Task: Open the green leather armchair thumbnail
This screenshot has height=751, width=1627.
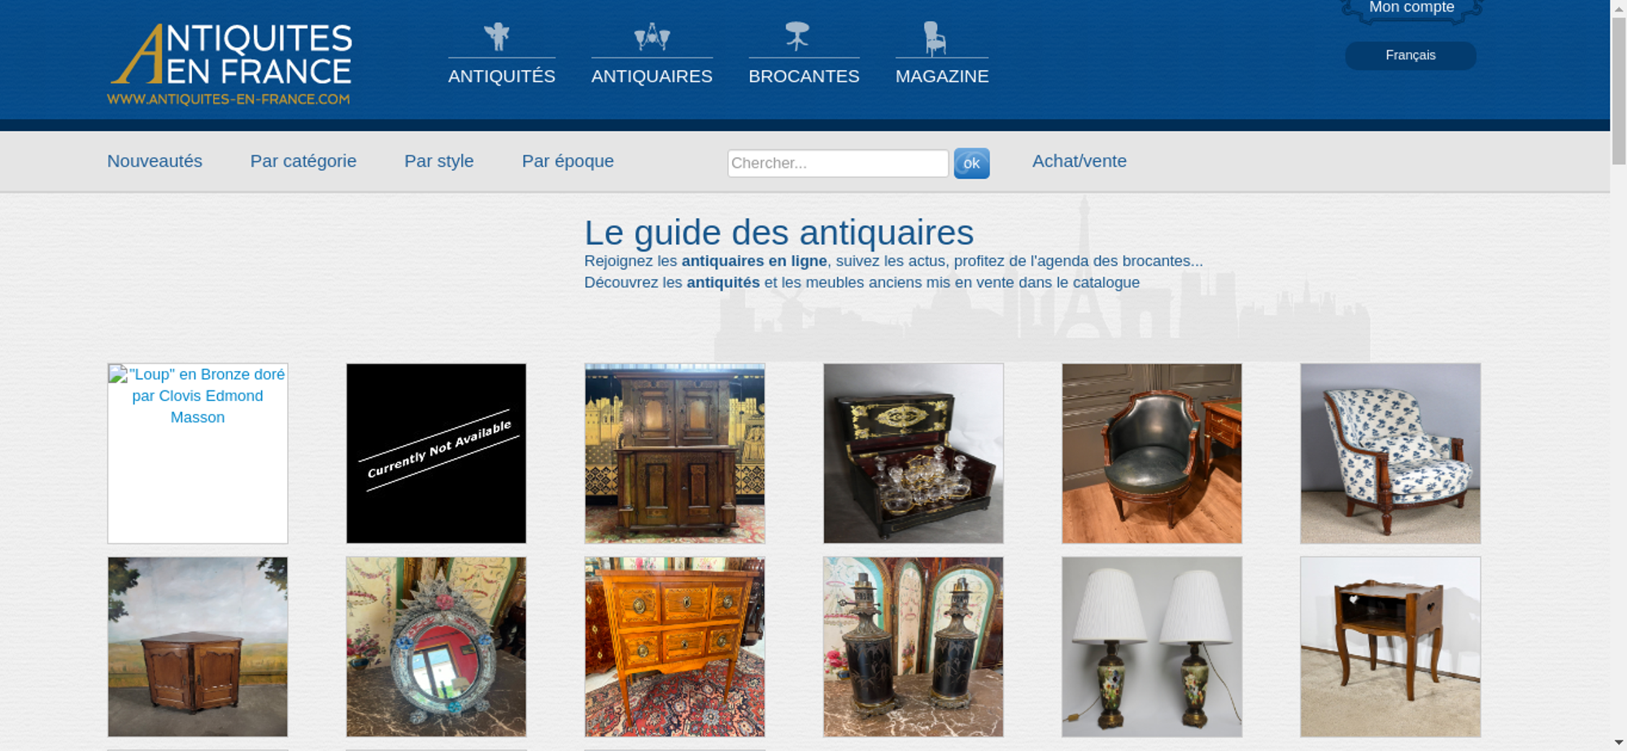Action: pyautogui.click(x=1152, y=453)
